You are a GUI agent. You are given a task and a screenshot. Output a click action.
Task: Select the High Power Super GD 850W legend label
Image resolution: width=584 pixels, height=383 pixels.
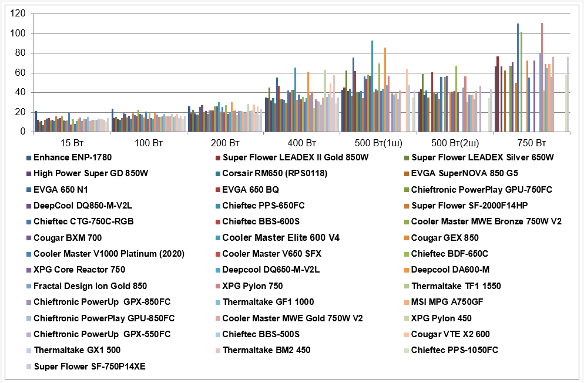pyautogui.click(x=91, y=173)
